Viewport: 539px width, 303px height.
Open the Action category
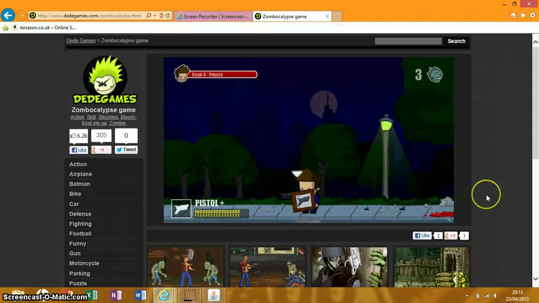78,164
